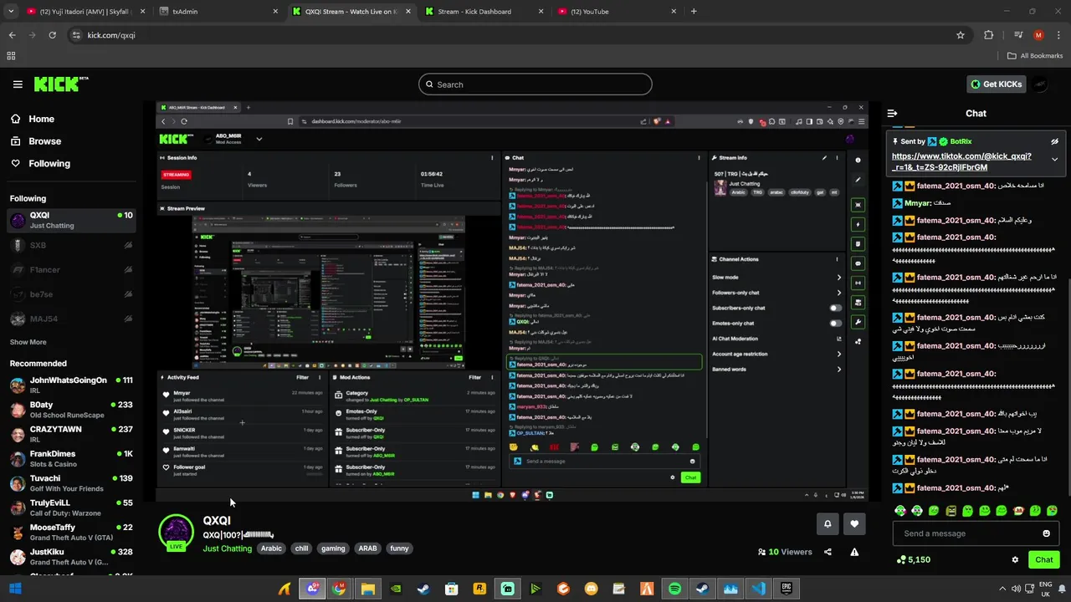Viewport: 1071px width, 602px height.
Task: Collapse the chat panel with arrow icon
Action: coord(892,113)
